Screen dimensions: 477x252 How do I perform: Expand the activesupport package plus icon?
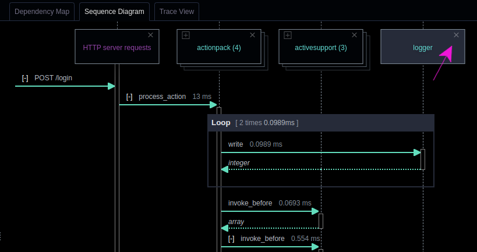(x=288, y=36)
